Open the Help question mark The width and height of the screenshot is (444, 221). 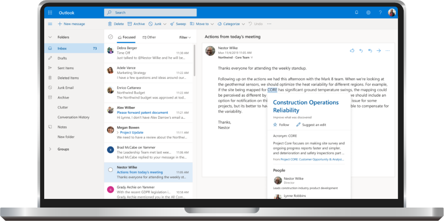[380, 13]
